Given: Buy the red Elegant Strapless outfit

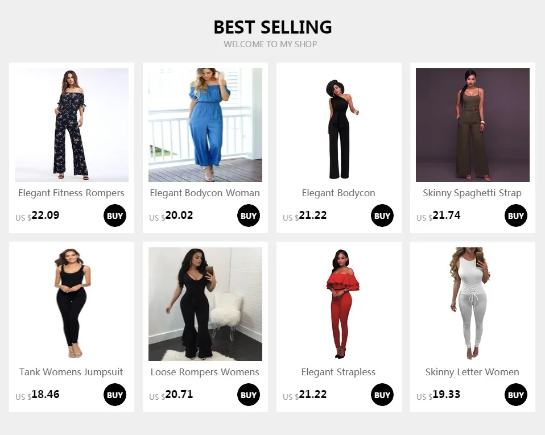Looking at the screenshot, I should pos(382,395).
